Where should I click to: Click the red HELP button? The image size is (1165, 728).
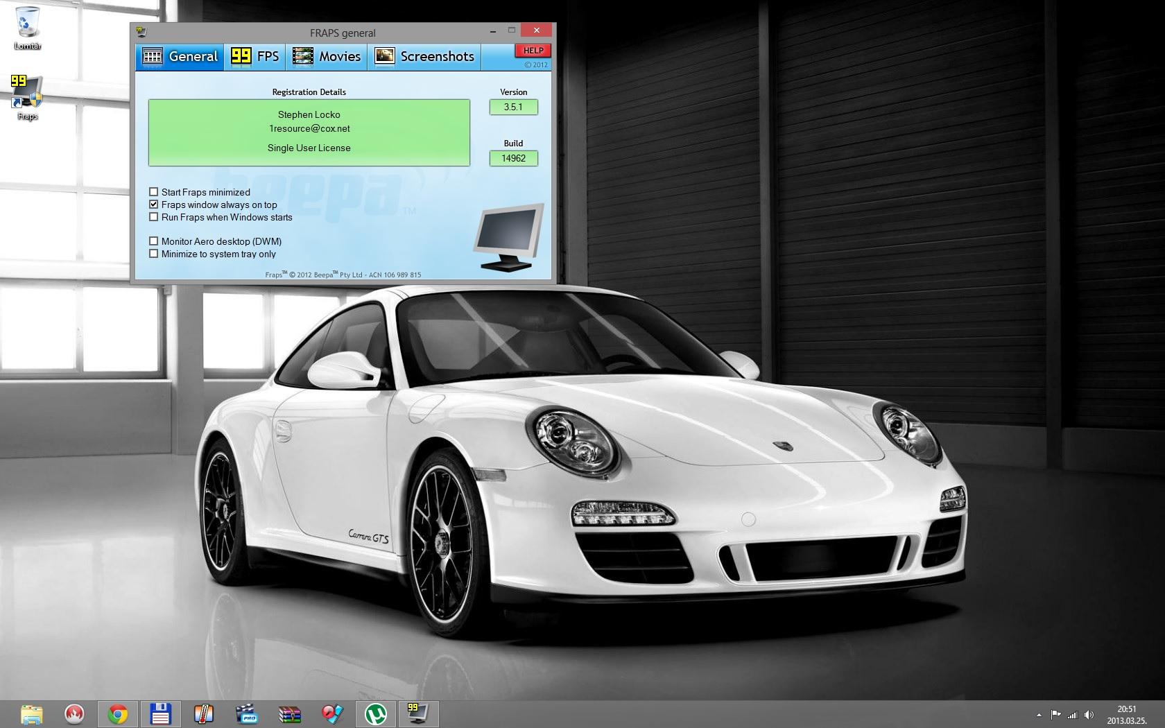pos(533,51)
